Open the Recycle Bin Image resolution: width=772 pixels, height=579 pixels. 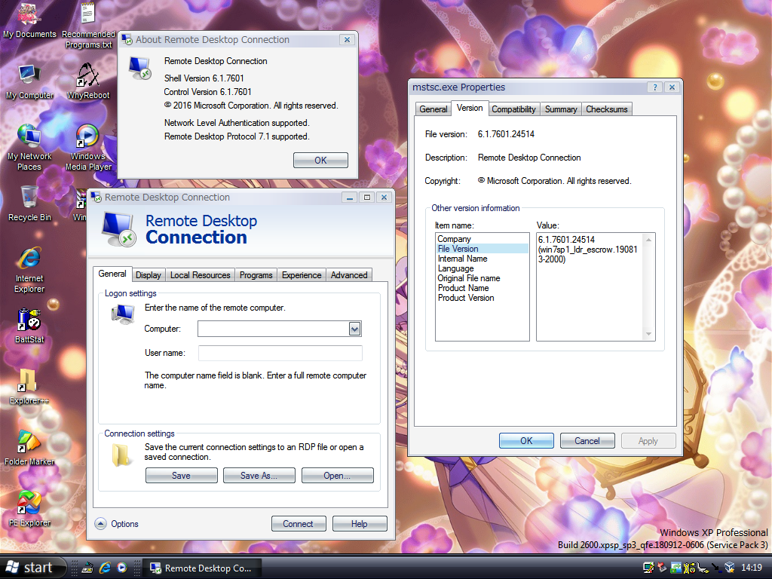coord(29,204)
